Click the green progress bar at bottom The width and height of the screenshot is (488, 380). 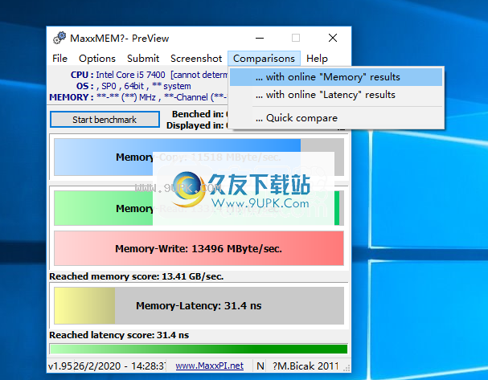click(x=199, y=349)
